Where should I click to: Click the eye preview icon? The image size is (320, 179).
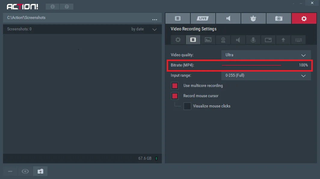(25, 171)
